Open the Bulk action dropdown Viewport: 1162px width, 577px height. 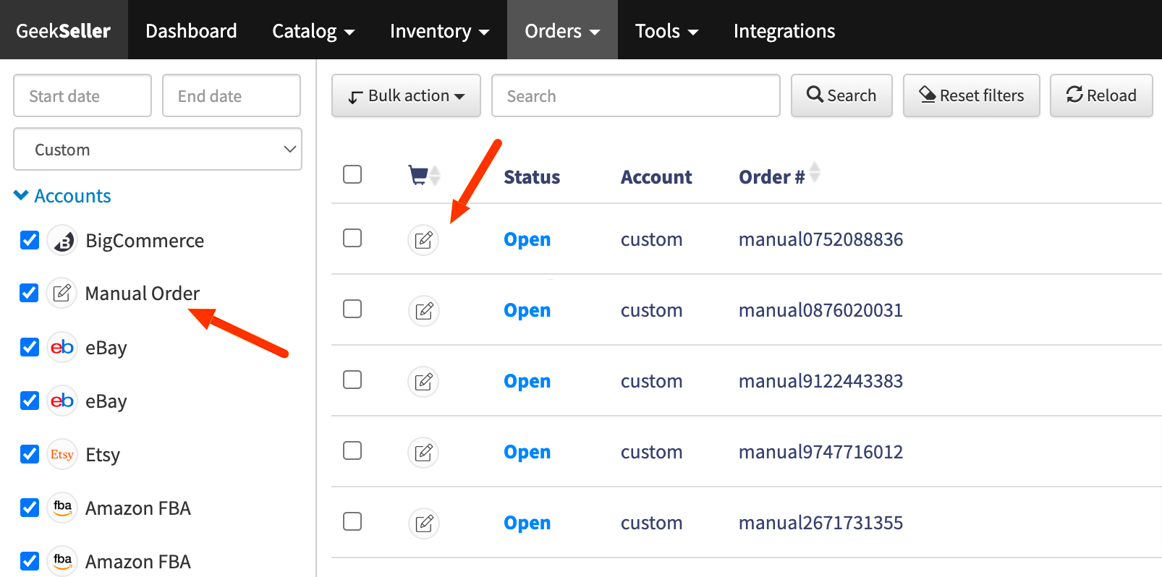[x=406, y=95]
